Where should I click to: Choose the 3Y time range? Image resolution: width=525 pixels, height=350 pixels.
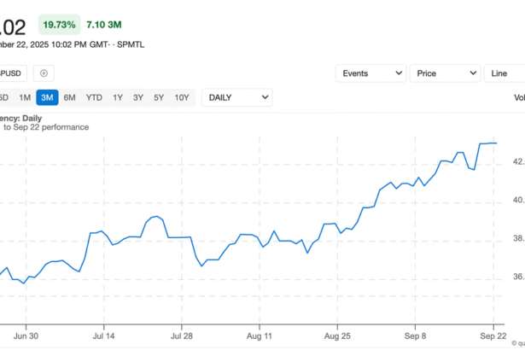(x=138, y=97)
